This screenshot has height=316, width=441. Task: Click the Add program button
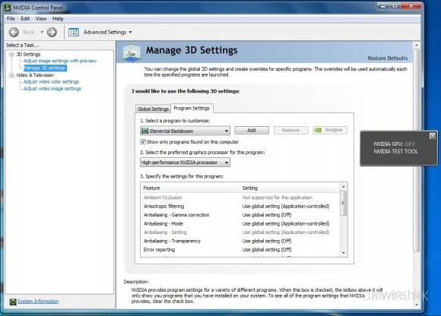coord(252,130)
